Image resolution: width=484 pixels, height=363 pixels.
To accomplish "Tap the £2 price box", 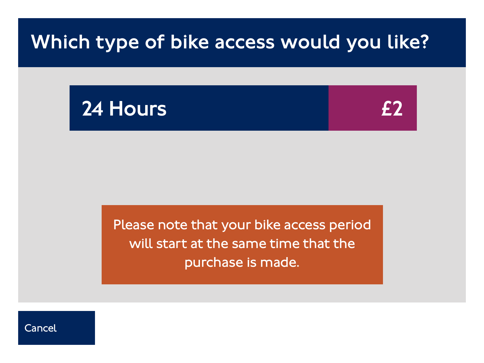I will coord(373,108).
